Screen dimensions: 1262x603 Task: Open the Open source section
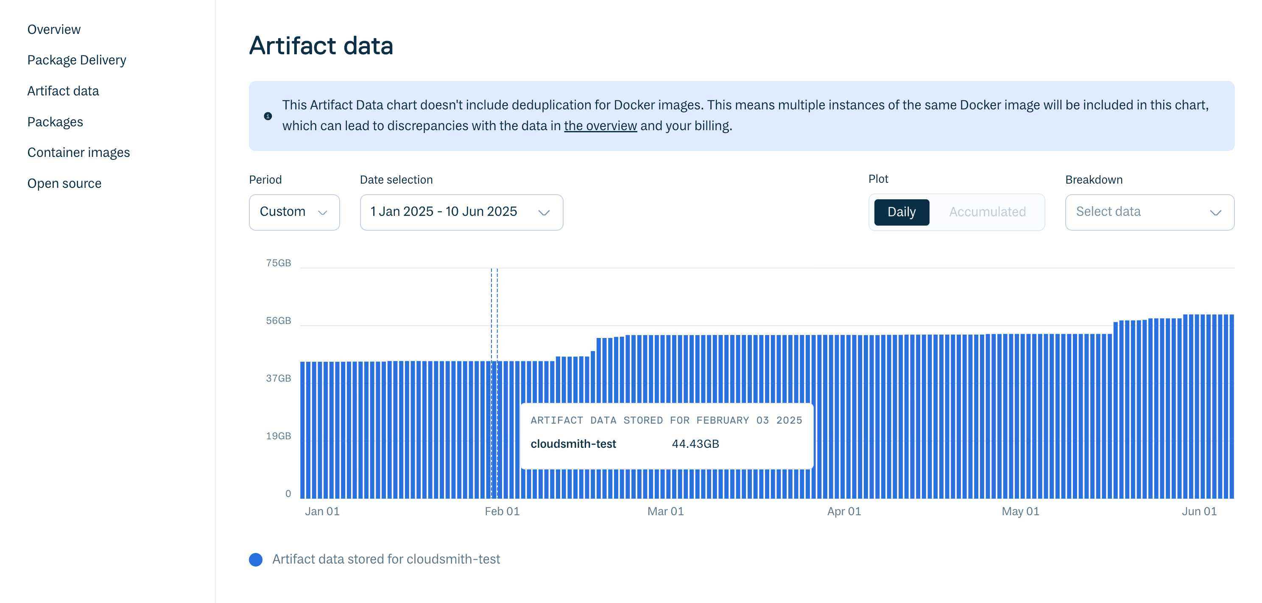tap(64, 183)
